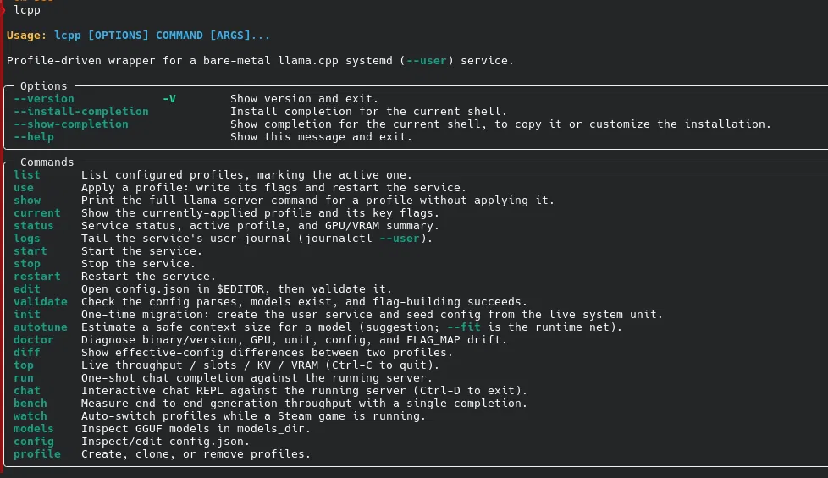
Task: Click the 'diff' command name
Action: (27, 352)
